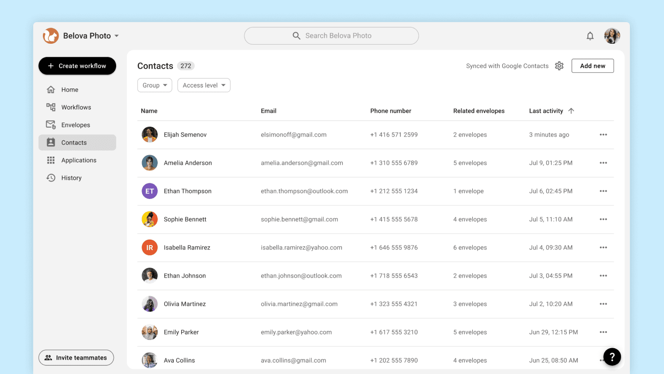Click the Related envelopes column header
The height and width of the screenshot is (374, 664).
(x=479, y=111)
